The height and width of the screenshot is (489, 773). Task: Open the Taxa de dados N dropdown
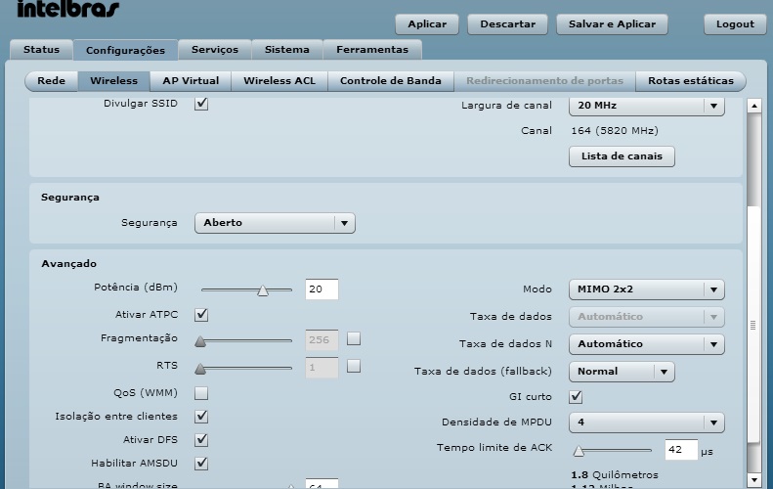pyautogui.click(x=646, y=344)
